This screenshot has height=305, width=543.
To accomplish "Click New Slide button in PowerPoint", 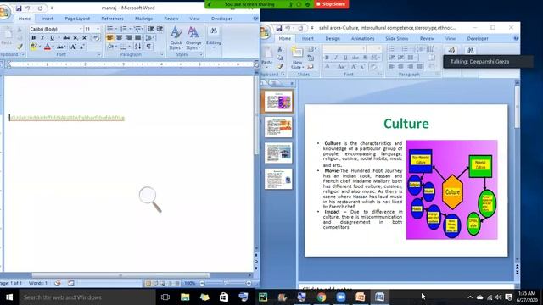I will (297, 58).
